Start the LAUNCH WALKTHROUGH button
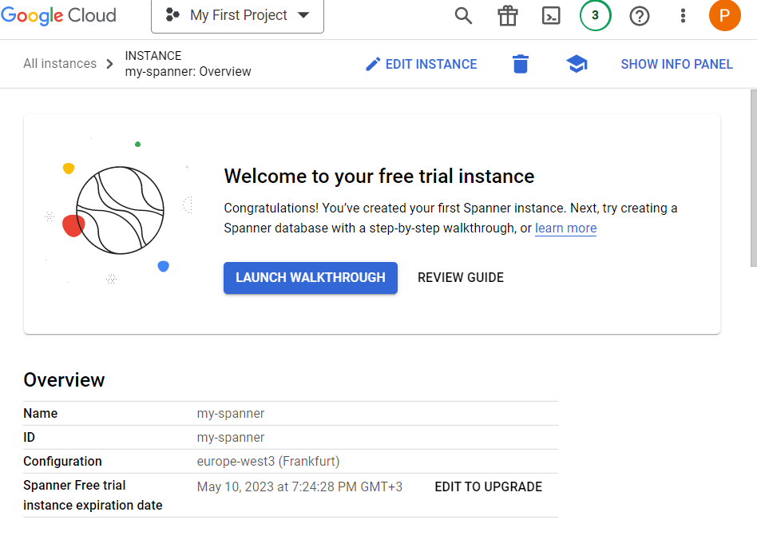The width and height of the screenshot is (757, 536). point(311,278)
